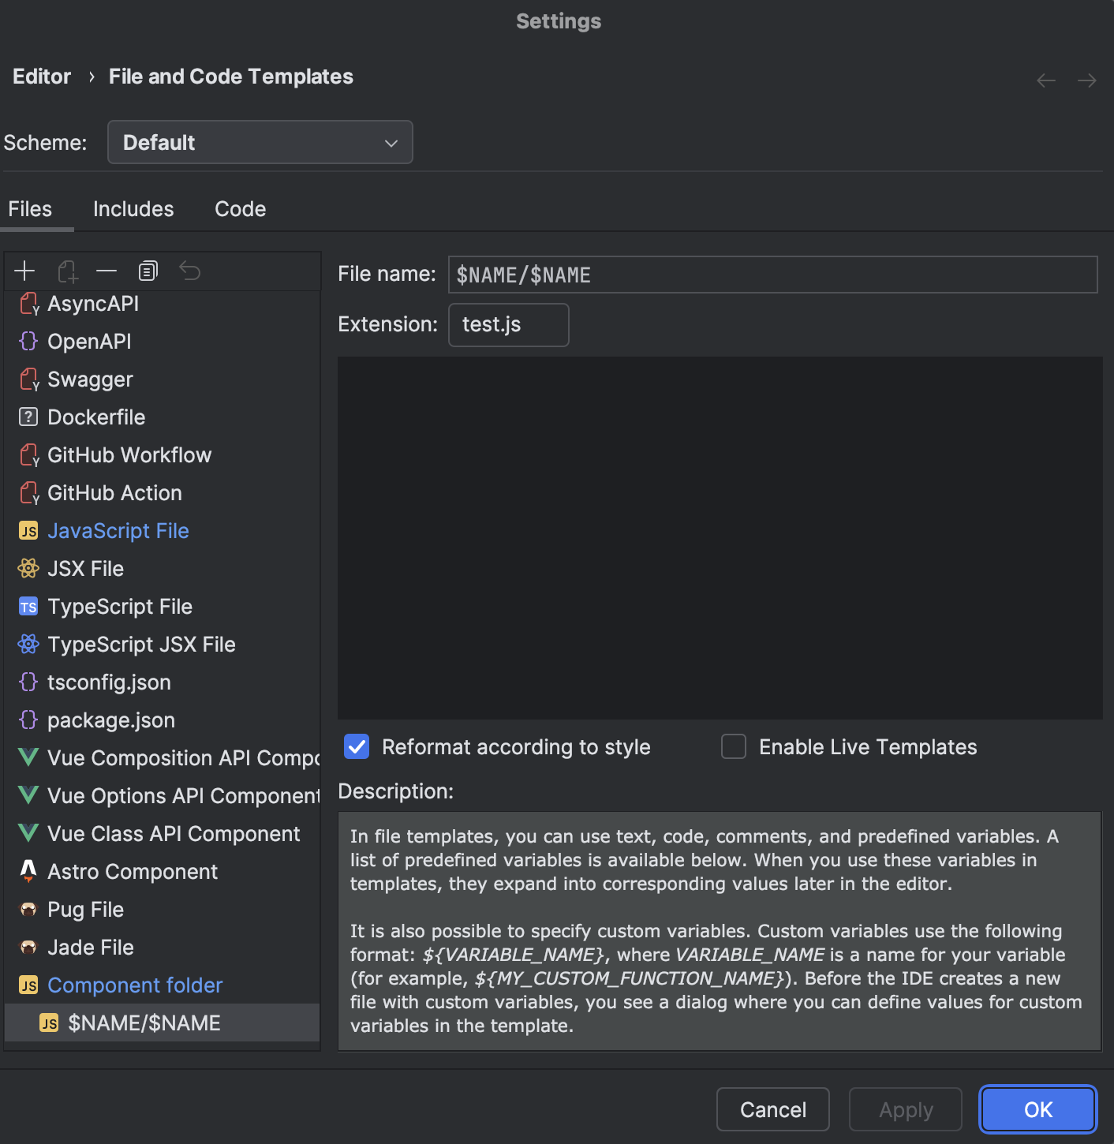Switch to the Files tab
This screenshot has width=1114, height=1144.
(x=30, y=209)
